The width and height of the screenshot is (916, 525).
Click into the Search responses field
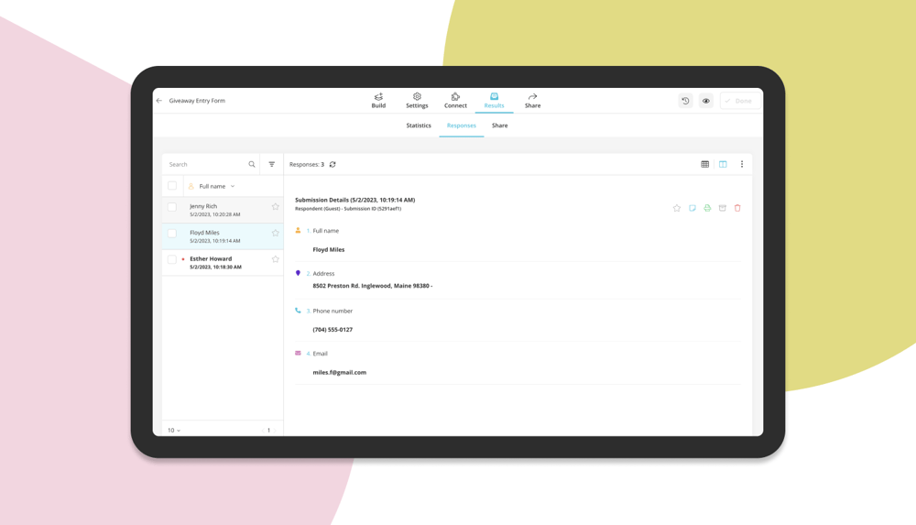(x=206, y=165)
